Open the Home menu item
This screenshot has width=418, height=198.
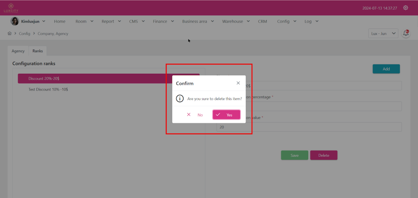[60, 21]
